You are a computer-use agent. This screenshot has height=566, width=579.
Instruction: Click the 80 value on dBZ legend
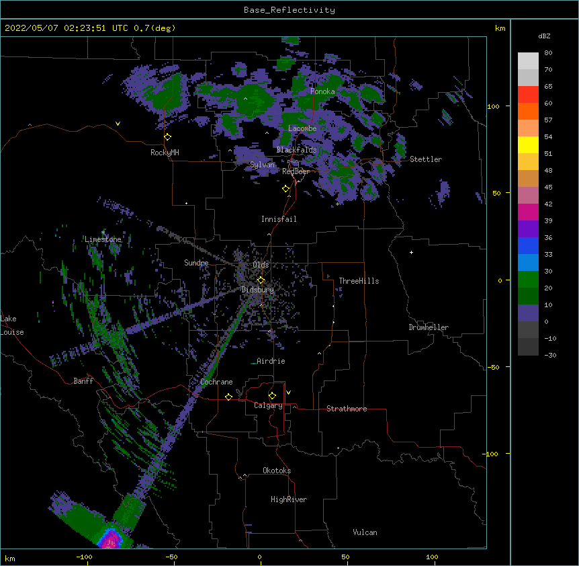coord(548,53)
